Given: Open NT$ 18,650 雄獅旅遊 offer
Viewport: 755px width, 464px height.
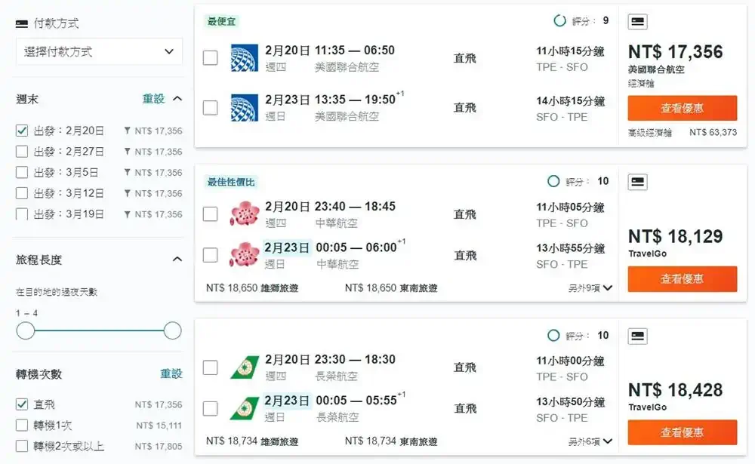Looking at the screenshot, I should 252,288.
